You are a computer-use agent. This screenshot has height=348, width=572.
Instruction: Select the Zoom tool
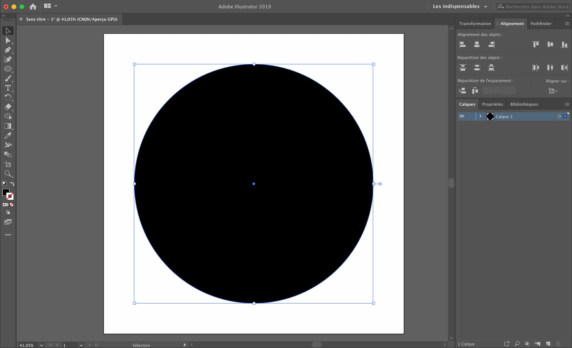8,173
